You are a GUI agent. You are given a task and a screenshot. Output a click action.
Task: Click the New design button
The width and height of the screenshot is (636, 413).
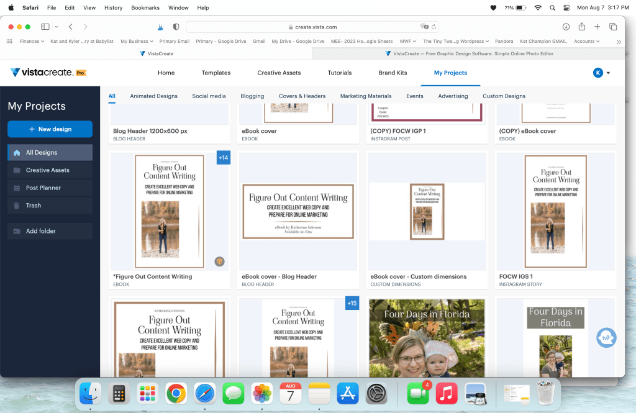pos(50,129)
